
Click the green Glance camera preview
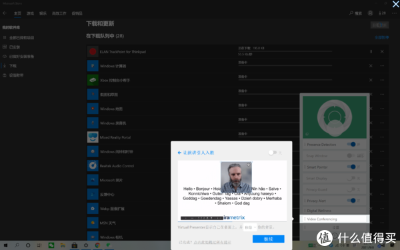tap(335, 117)
